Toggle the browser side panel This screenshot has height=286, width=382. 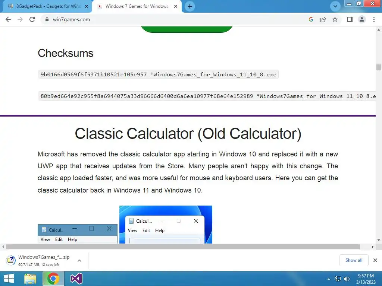[x=350, y=19]
